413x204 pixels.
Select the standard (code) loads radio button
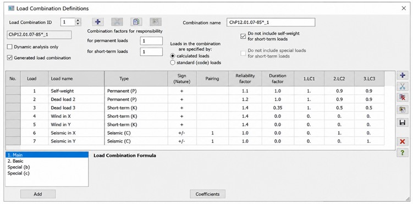tap(173, 63)
